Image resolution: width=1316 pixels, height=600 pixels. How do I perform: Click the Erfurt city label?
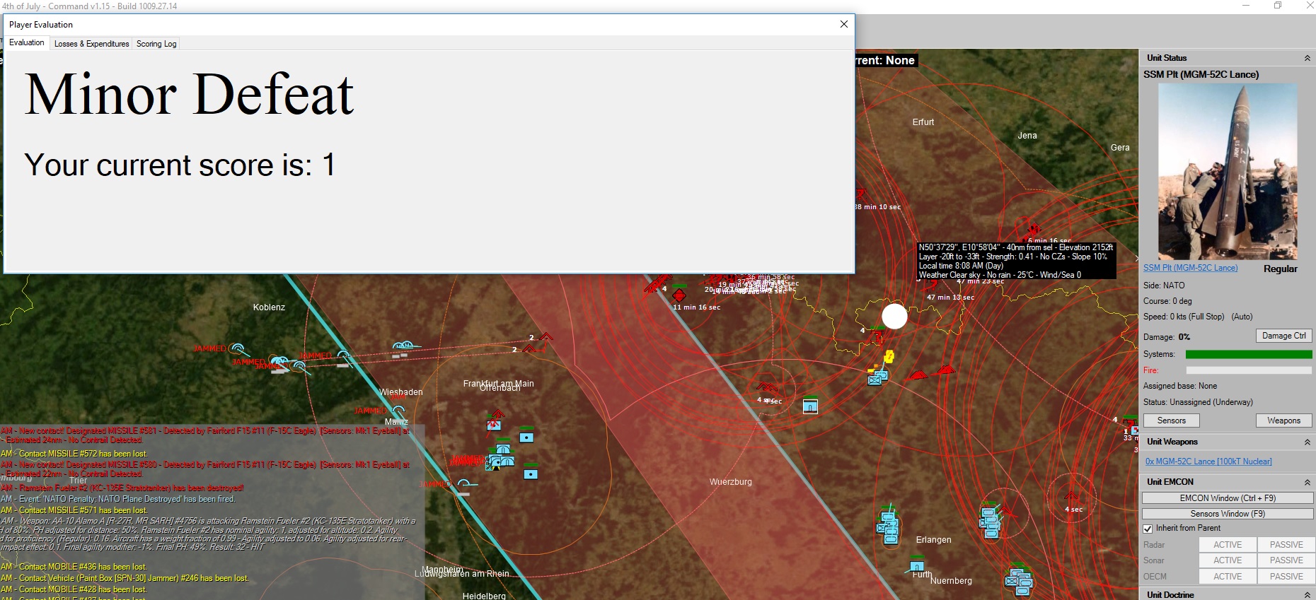tap(923, 122)
